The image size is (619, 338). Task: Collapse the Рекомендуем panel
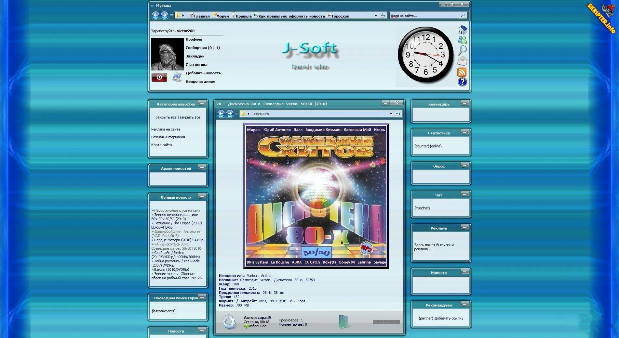(465, 304)
